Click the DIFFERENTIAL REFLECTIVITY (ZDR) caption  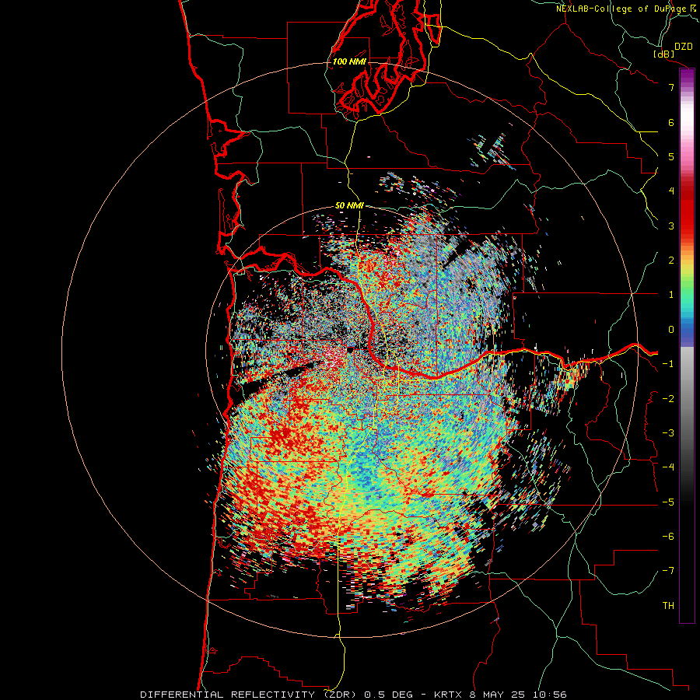248,695
